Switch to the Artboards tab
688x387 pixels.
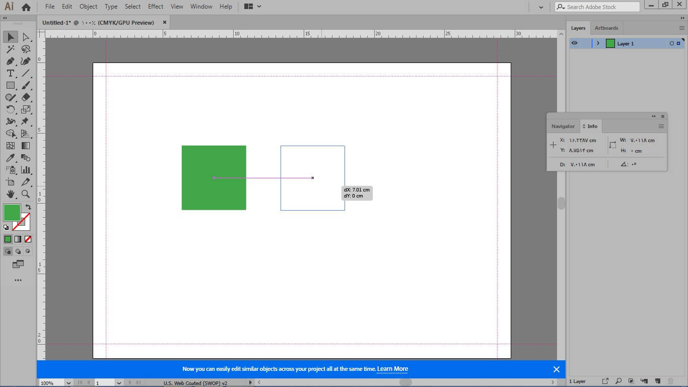[x=606, y=28]
